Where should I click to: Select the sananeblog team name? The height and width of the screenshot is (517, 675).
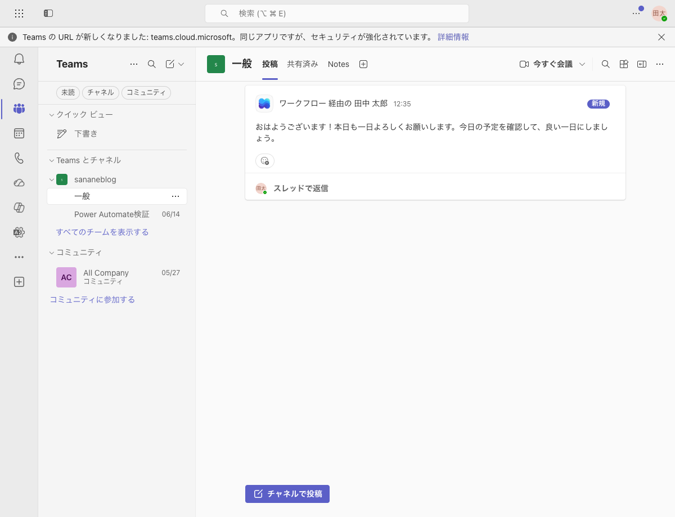pos(95,179)
